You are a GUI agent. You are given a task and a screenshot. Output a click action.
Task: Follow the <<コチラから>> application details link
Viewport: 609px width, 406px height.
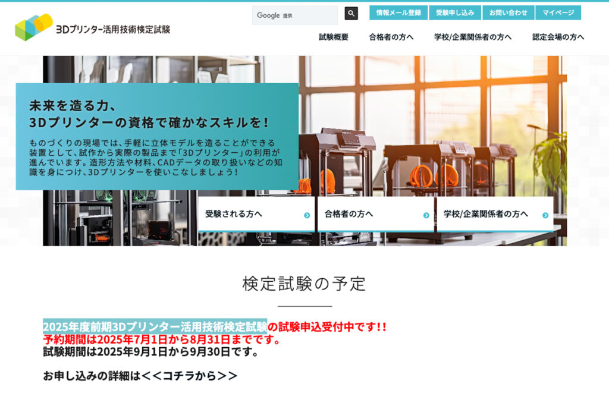click(189, 376)
